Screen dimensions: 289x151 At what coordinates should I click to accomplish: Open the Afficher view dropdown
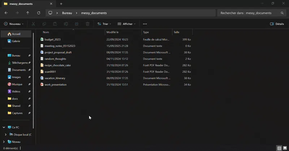[126, 24]
